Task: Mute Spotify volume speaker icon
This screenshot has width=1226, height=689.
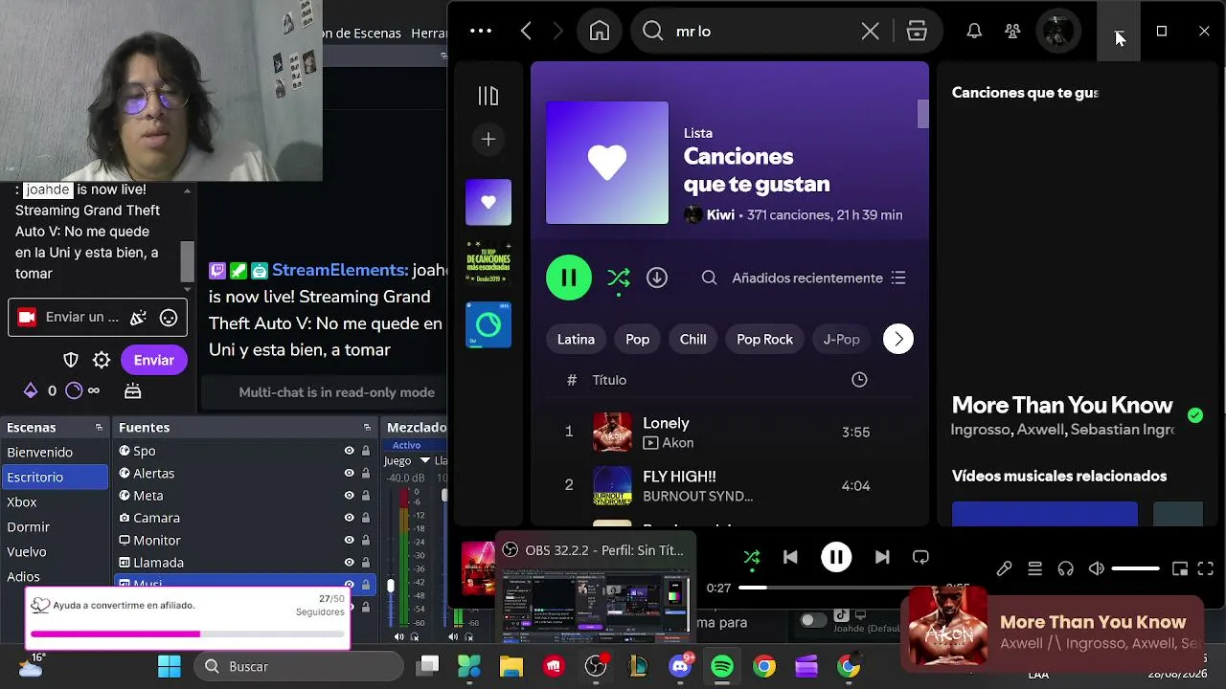Action: (1097, 568)
